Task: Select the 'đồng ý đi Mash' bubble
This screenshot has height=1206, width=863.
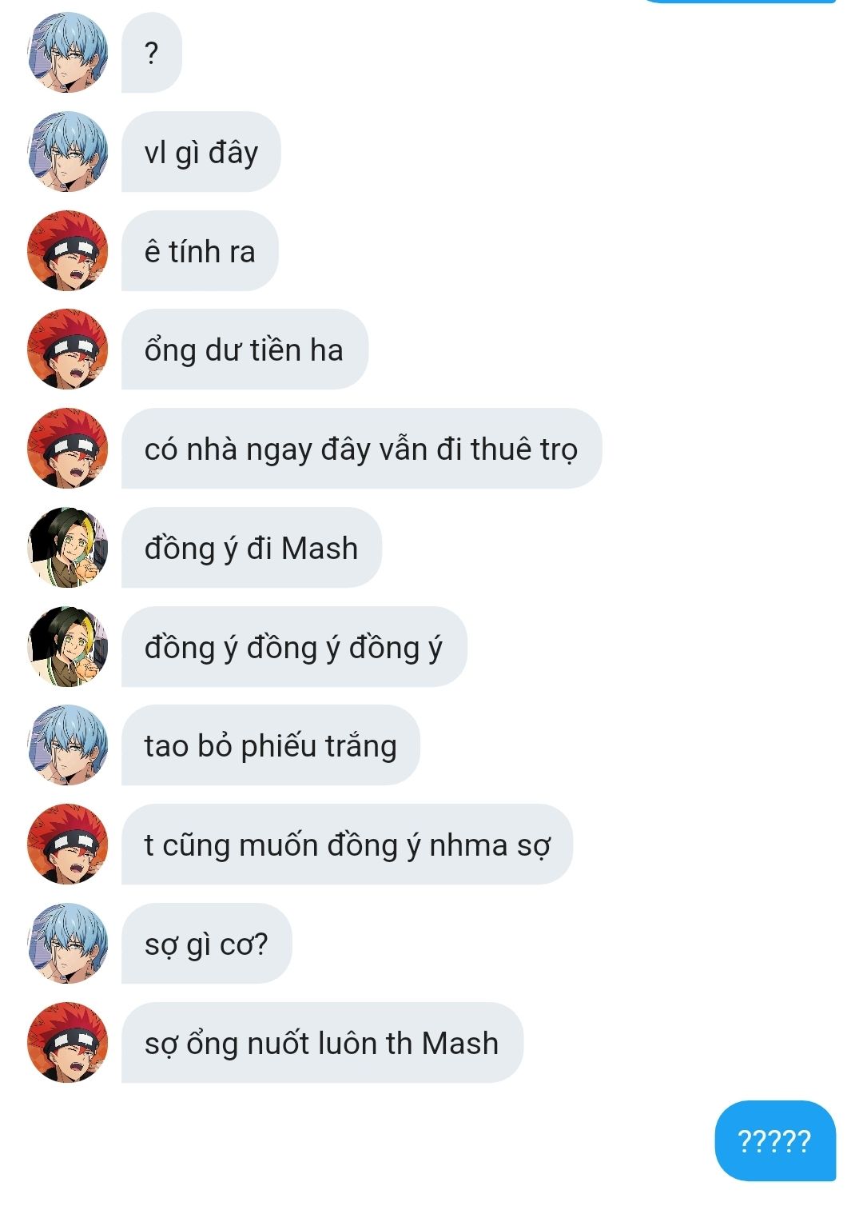Action: point(252,548)
